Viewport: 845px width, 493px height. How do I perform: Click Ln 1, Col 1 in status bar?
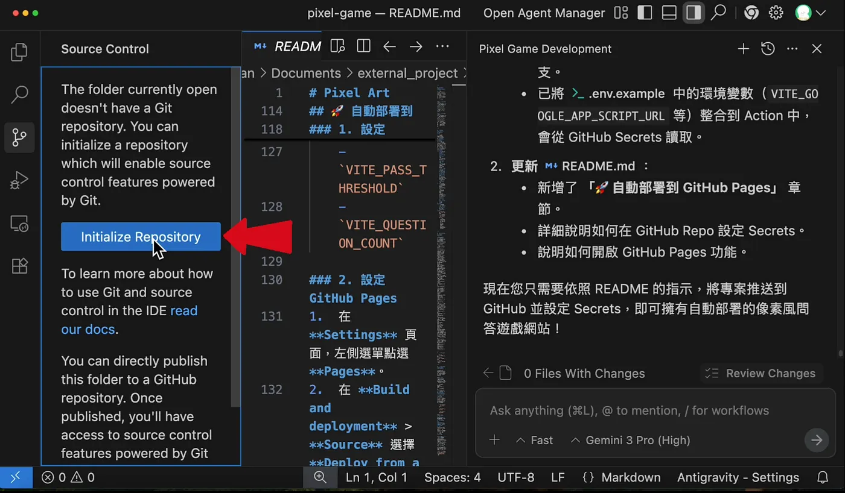[377, 477]
